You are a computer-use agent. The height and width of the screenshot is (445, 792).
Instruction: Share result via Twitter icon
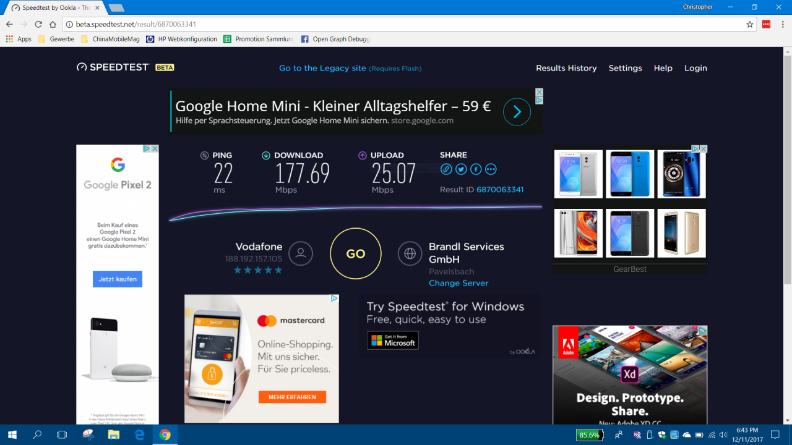tap(461, 169)
